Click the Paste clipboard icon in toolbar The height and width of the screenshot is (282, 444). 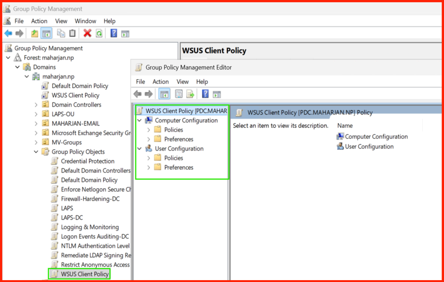[73, 33]
